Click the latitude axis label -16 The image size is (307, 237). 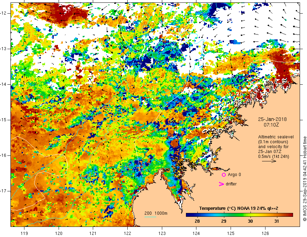(3, 155)
